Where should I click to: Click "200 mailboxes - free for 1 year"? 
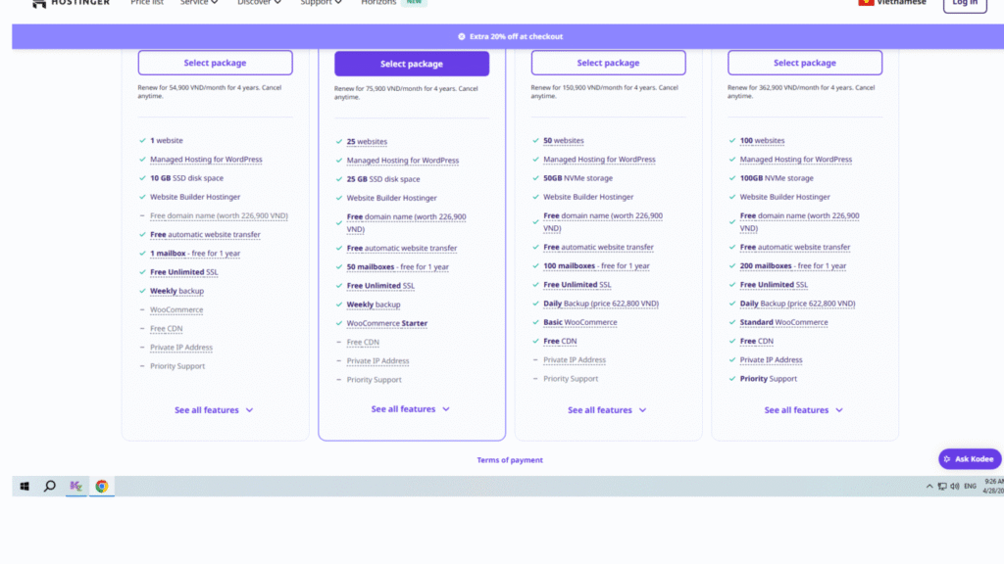click(x=792, y=266)
